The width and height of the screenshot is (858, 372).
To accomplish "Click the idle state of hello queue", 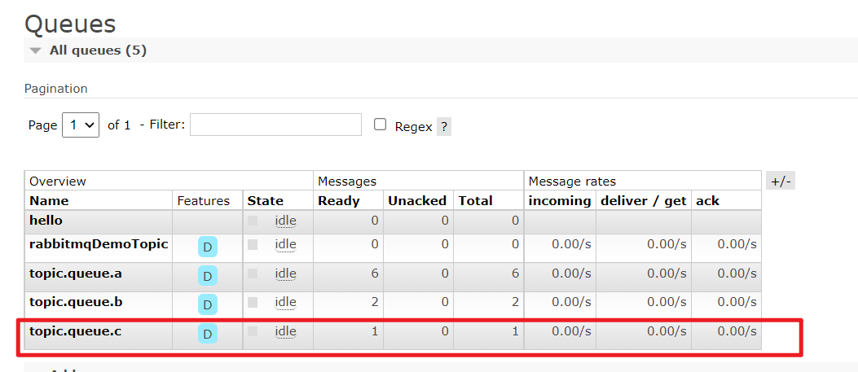I will point(285,220).
